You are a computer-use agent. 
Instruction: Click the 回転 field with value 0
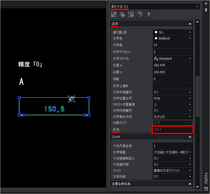[x=173, y=79]
